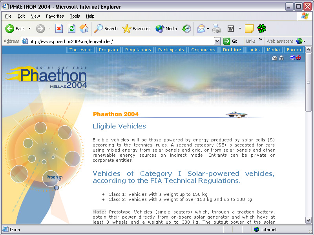Click the Phaethon 2004 logo

click(46, 77)
